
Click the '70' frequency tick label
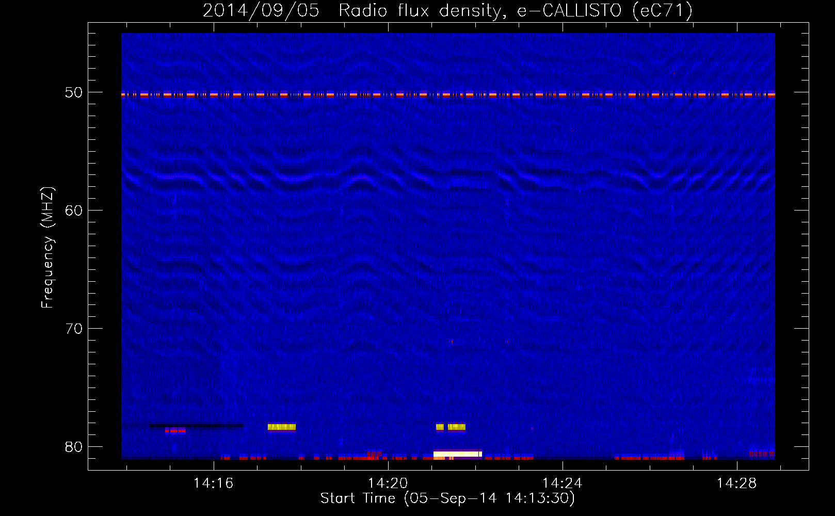pos(73,329)
